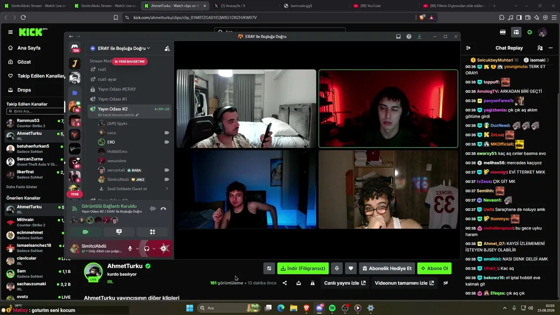Click the green Discord update download icon
This screenshot has width=560, height=315.
pyautogui.click(x=419, y=36)
